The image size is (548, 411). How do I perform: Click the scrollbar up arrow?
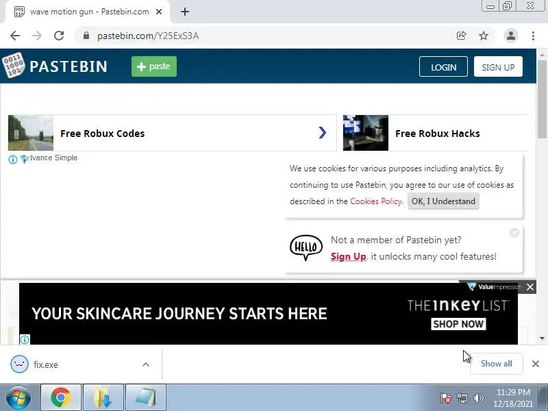542,55
